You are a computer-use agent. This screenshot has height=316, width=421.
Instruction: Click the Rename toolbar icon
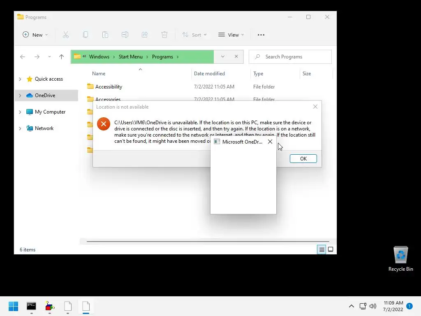click(x=125, y=35)
